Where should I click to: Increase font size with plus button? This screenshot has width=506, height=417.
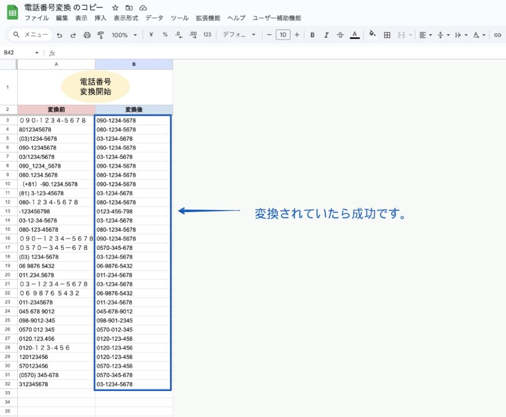point(297,35)
